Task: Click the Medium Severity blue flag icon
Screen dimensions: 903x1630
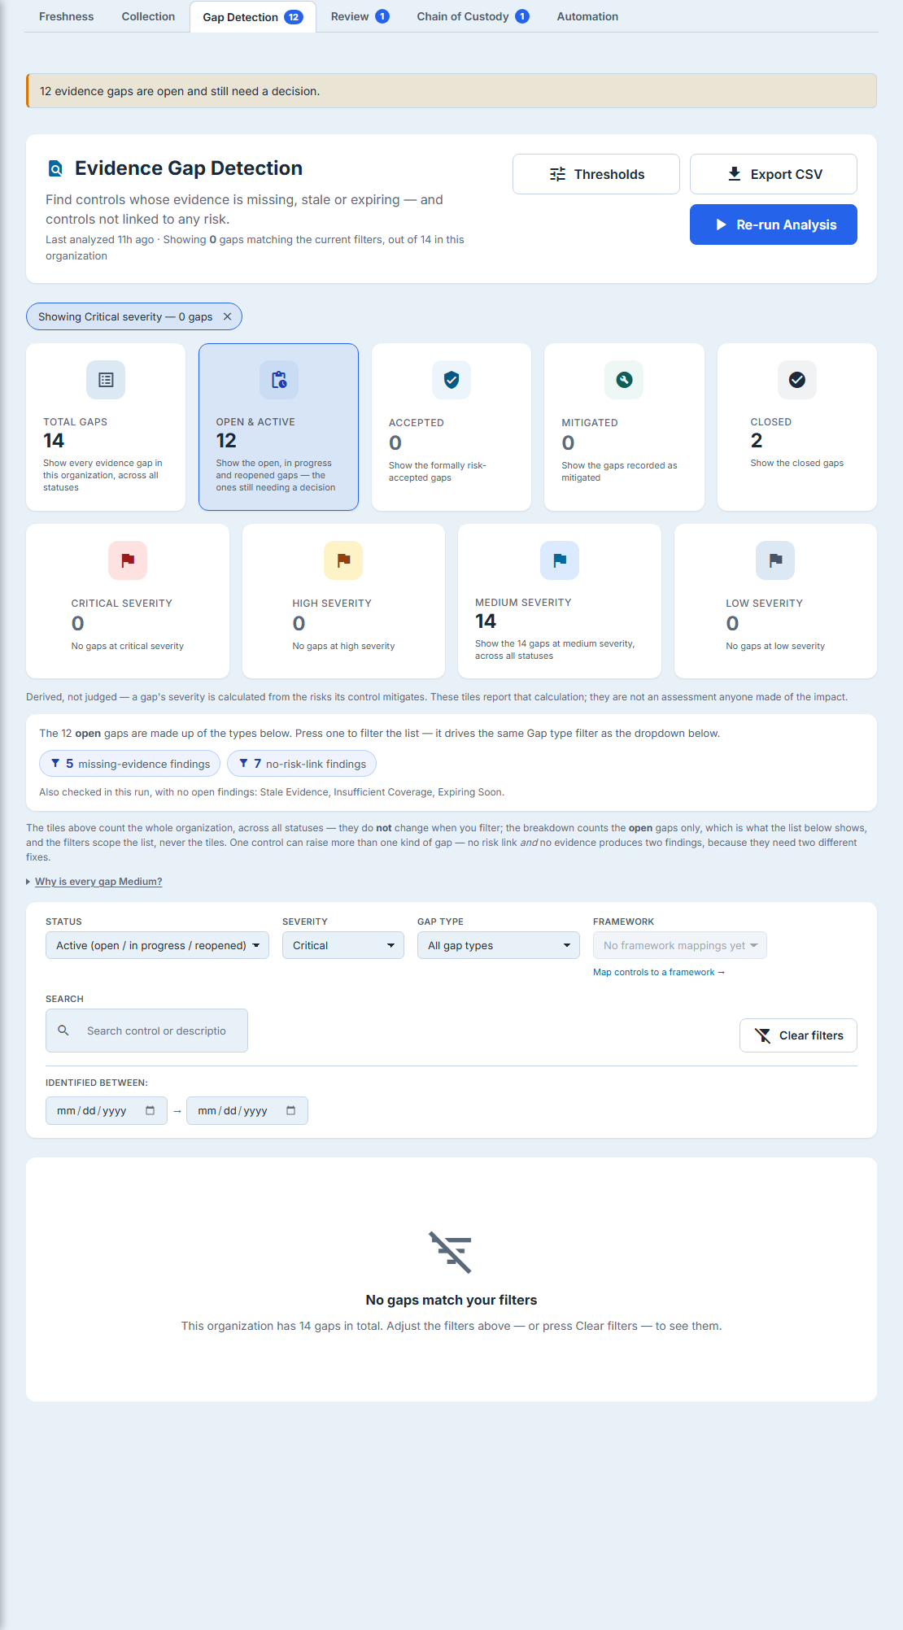Action: 560,560
